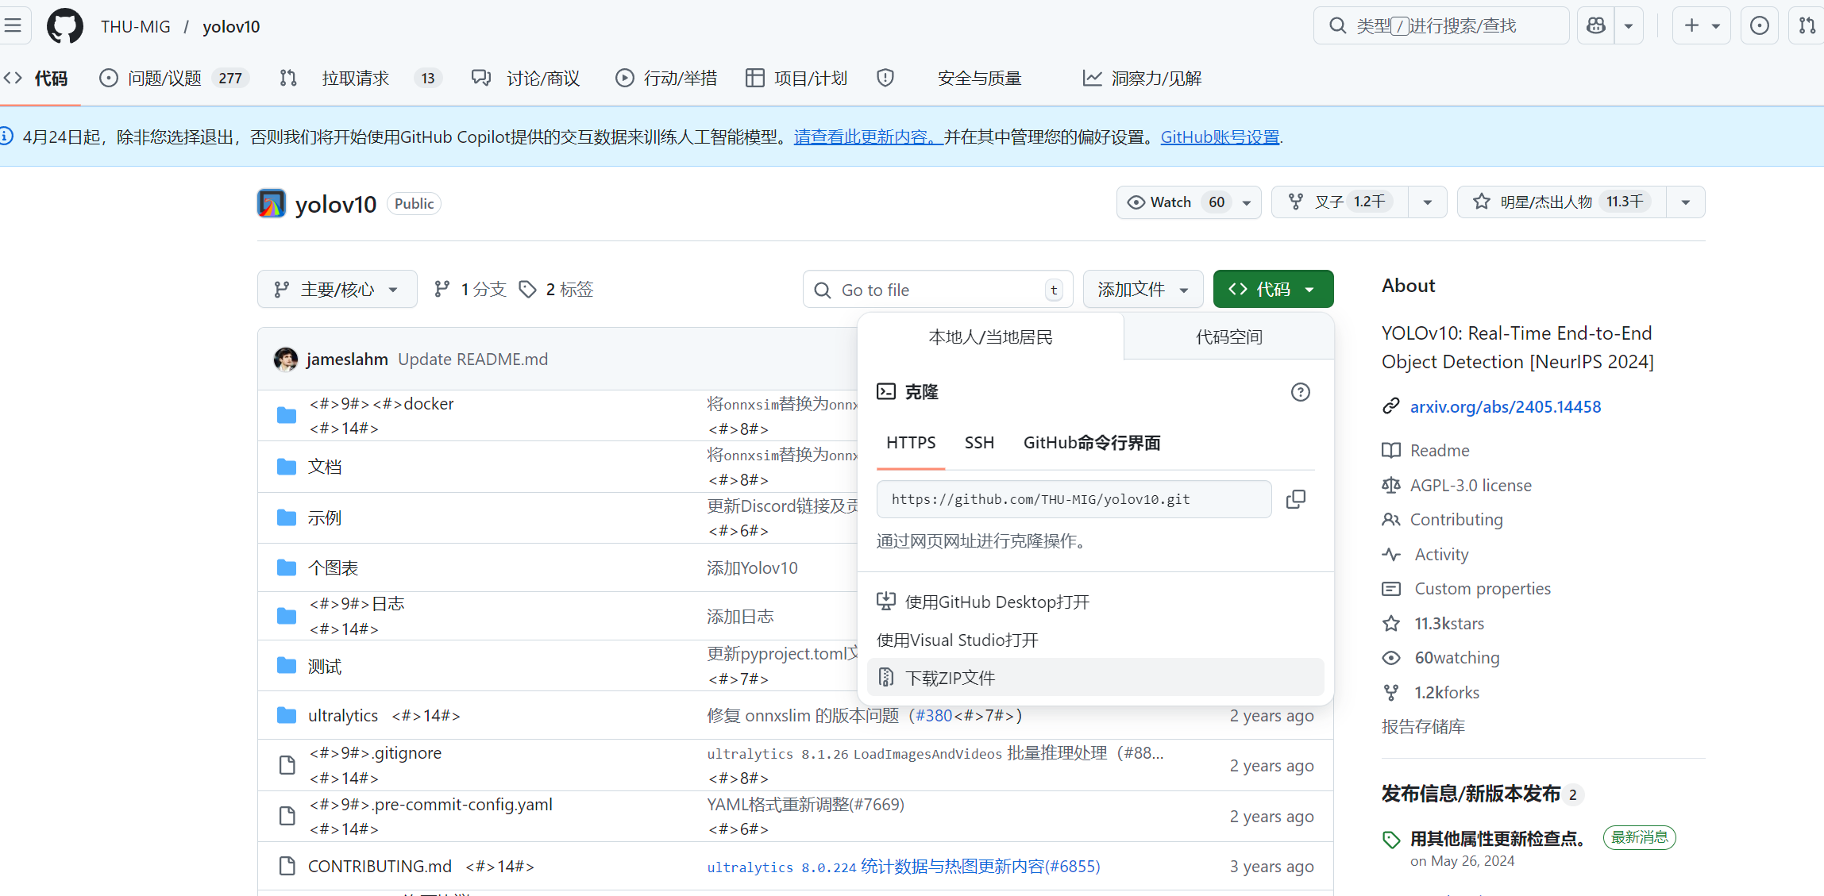The image size is (1824, 896).
Task: Open the security shield tab icon
Action: [x=885, y=78]
